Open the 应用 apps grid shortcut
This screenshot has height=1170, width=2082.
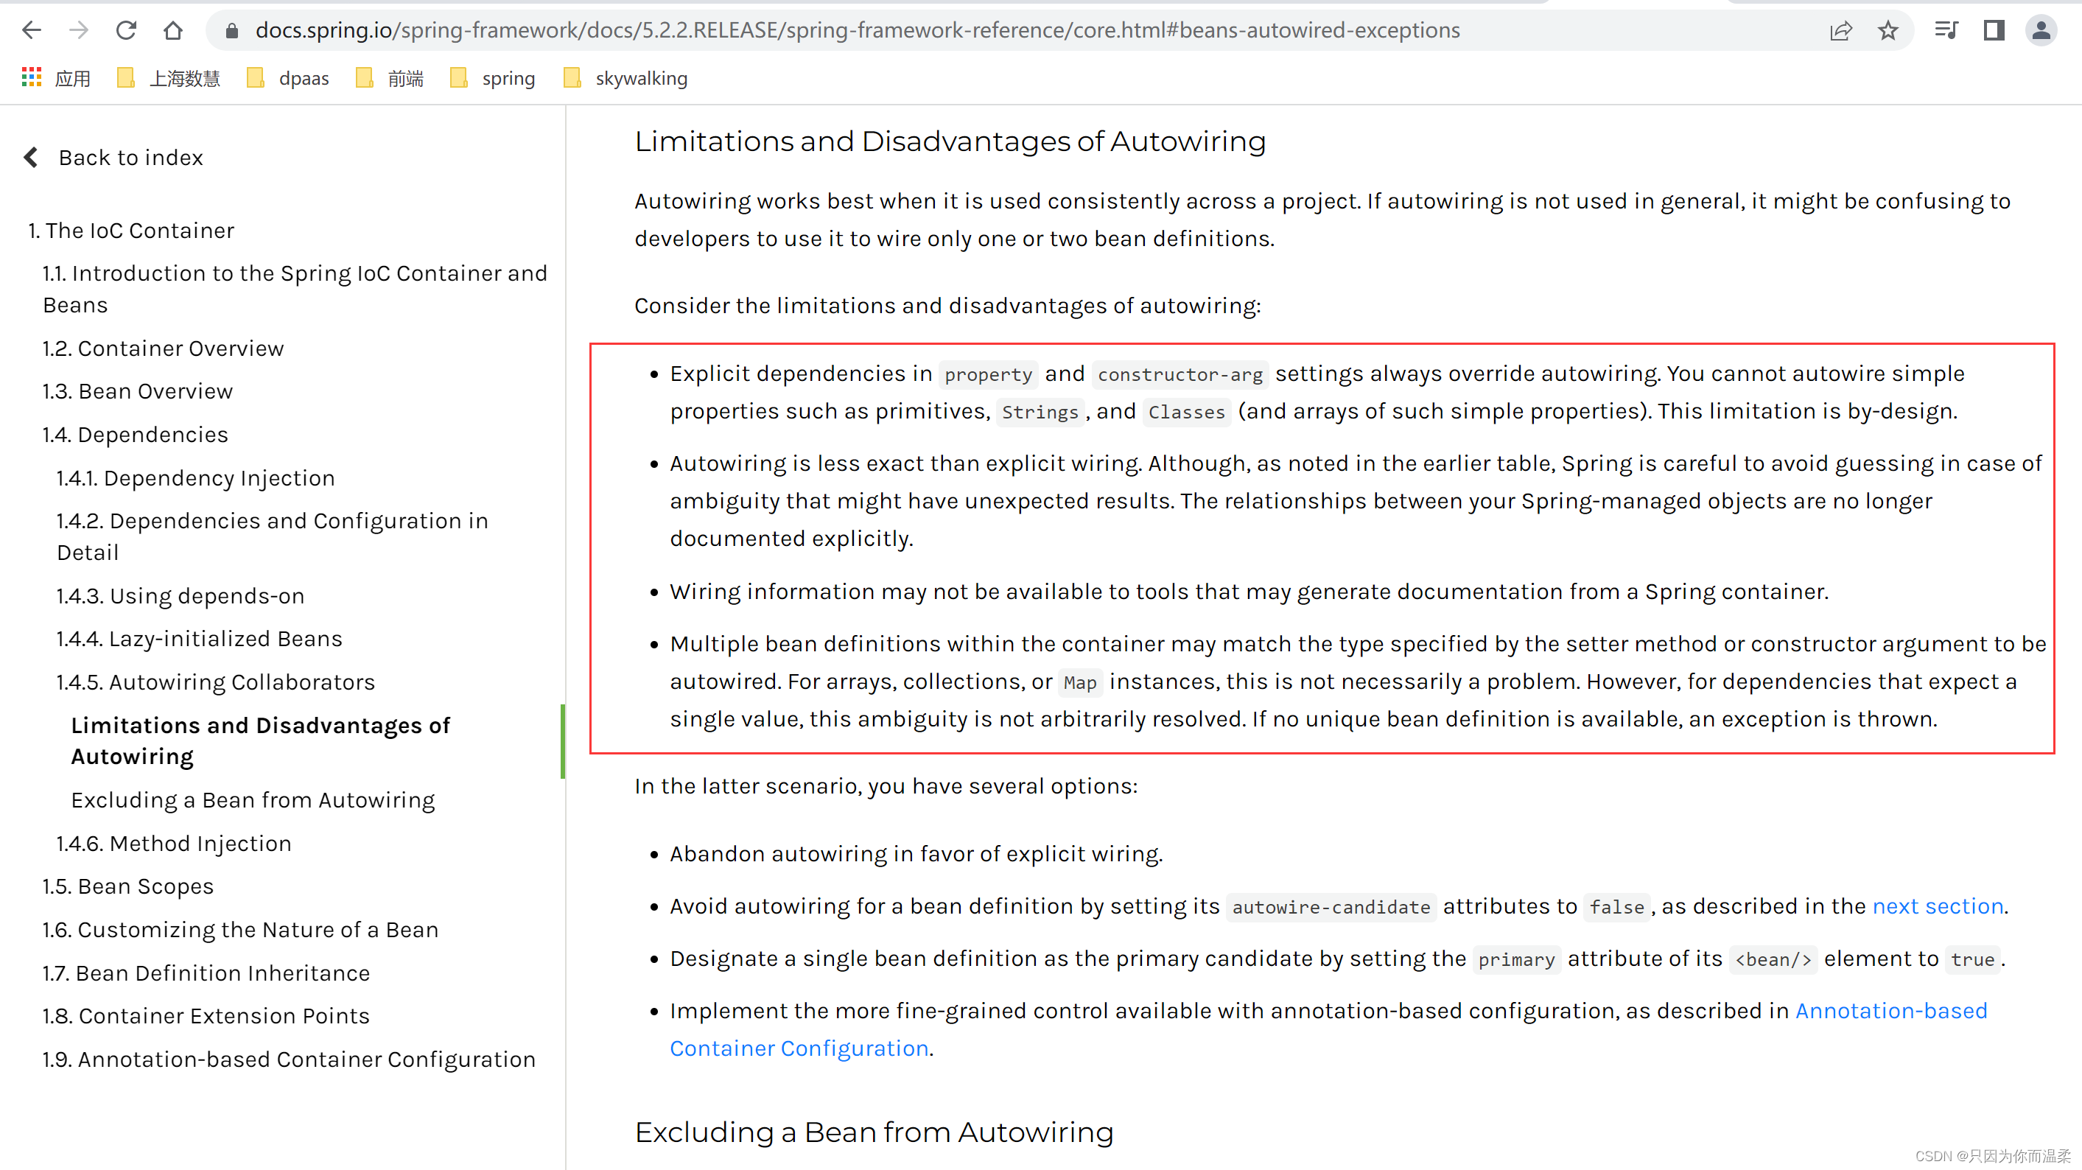[x=55, y=78]
